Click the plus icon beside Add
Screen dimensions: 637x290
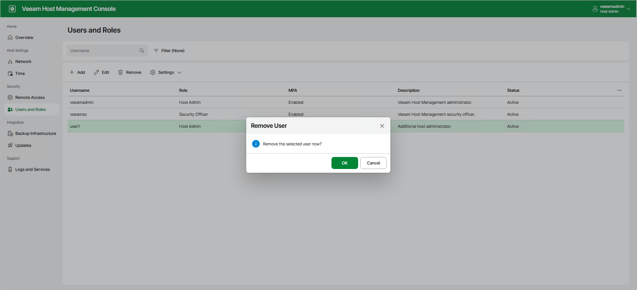click(x=72, y=72)
